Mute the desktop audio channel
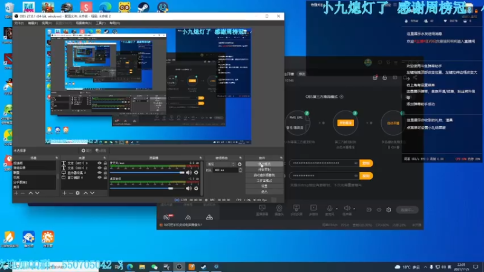484x272 pixels. [189, 189]
